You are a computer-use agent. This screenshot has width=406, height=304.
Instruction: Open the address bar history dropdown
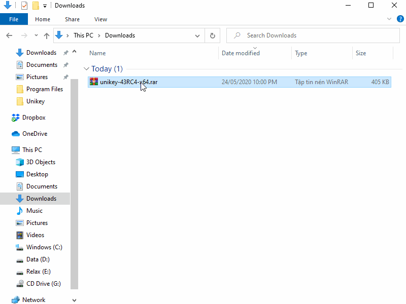[x=197, y=35]
